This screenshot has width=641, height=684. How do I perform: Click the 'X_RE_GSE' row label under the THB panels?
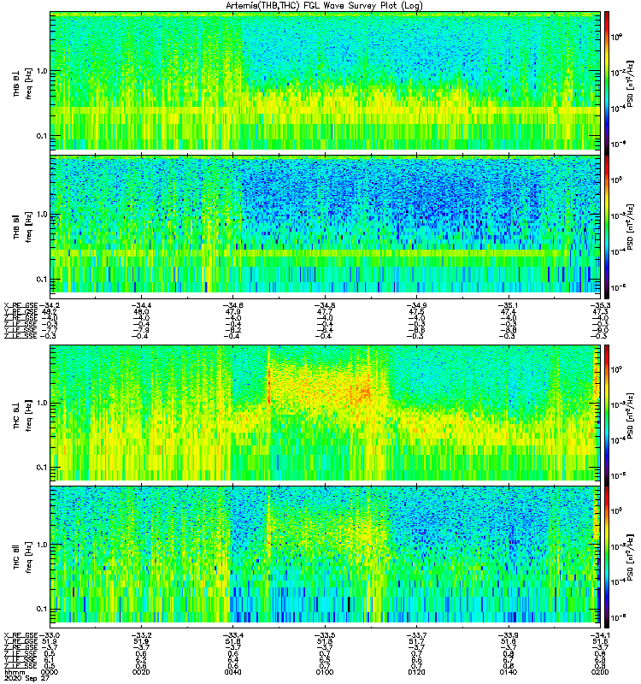pos(21,305)
